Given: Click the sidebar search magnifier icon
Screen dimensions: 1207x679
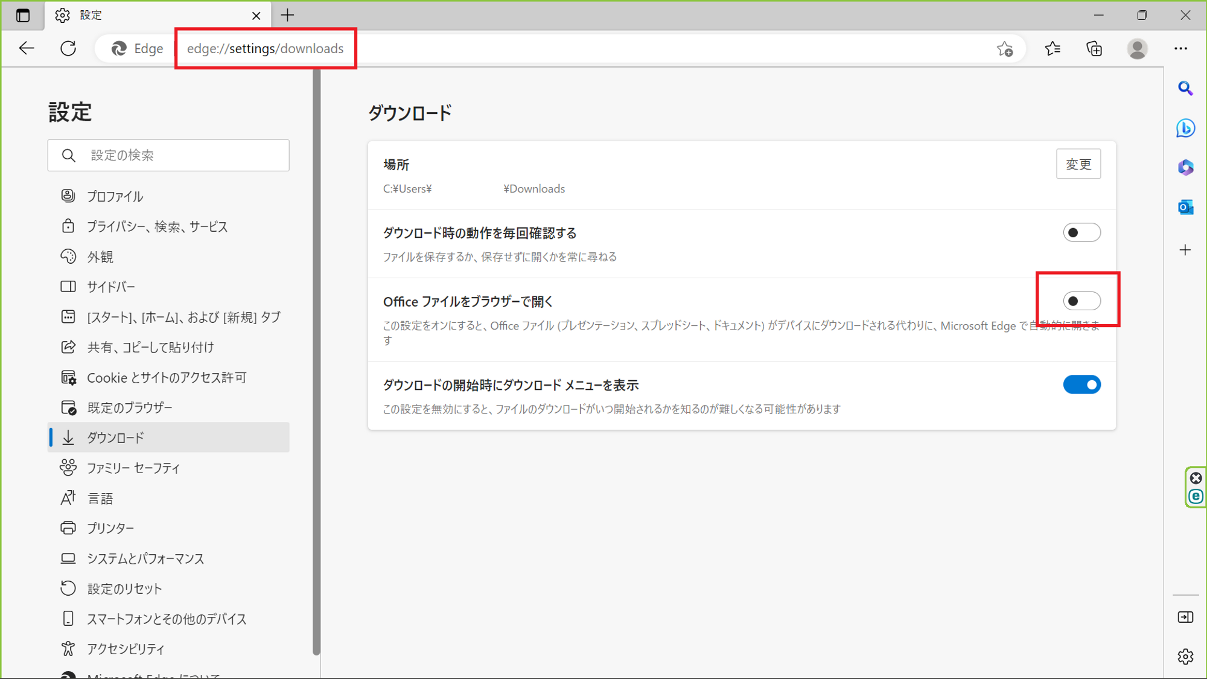Looking at the screenshot, I should click(x=1185, y=89).
